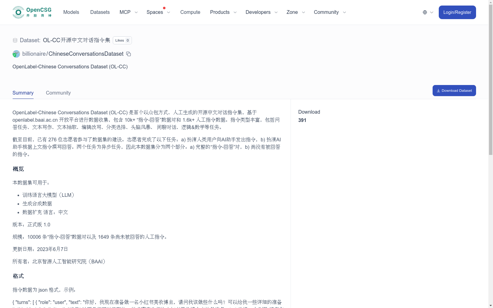Click the 生成合成数据 list item
The width and height of the screenshot is (493, 308).
[37, 204]
